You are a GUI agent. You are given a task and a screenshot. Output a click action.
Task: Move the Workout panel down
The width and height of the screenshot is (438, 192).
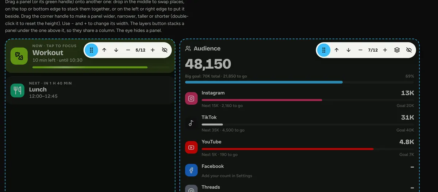pyautogui.click(x=116, y=50)
